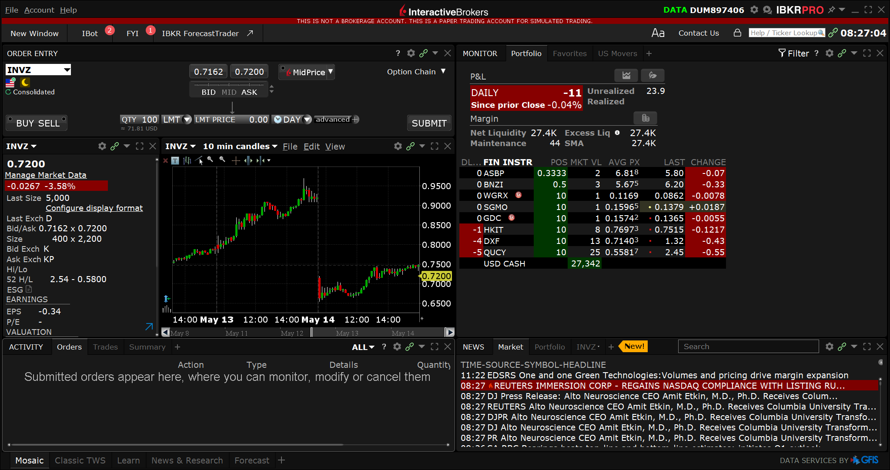Choose MID price selector
The height and width of the screenshot is (470, 890).
[229, 92]
